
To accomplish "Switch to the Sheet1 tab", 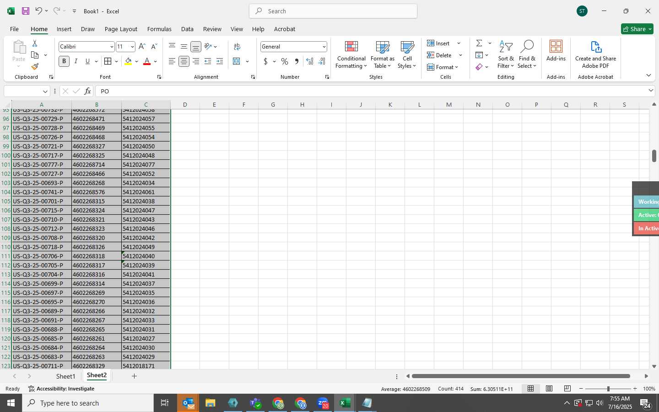I will click(x=65, y=376).
